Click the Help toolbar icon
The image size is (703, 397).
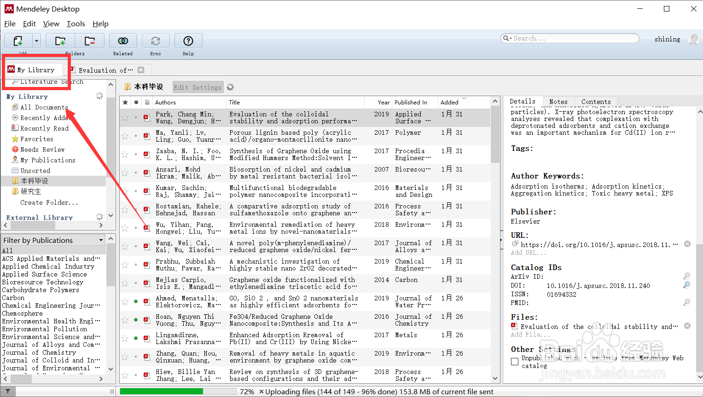point(188,41)
